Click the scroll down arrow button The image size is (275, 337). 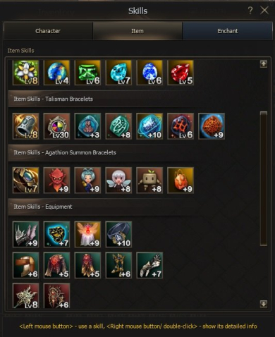[264, 304]
